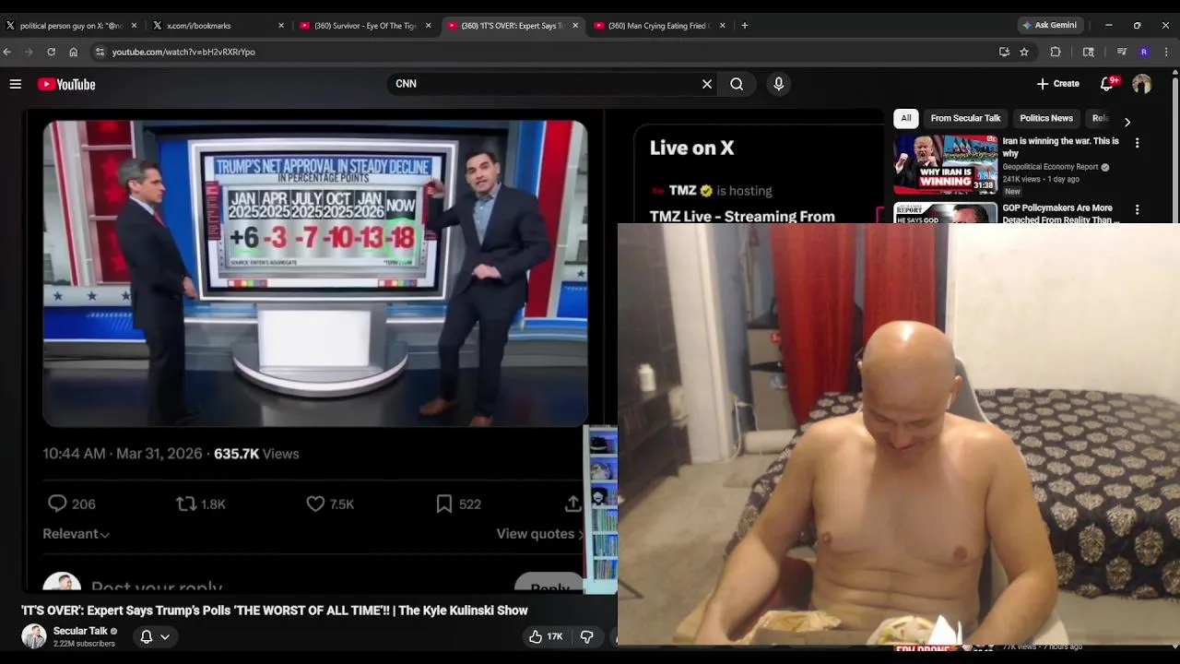Show more filter chips with right arrow
This screenshot has height=664, width=1180.
tap(1127, 122)
